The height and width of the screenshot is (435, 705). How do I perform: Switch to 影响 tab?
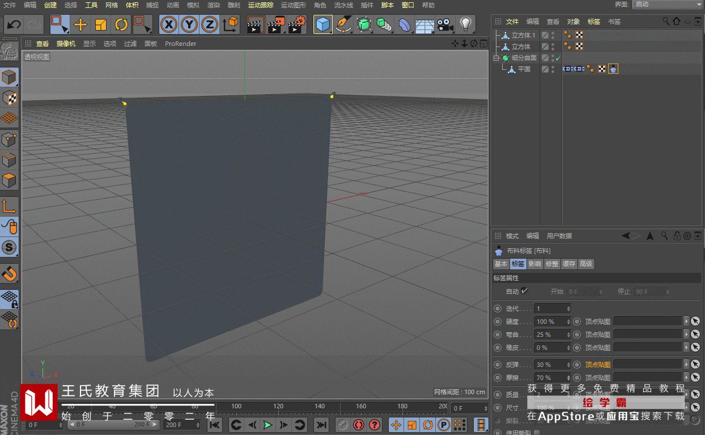click(534, 264)
